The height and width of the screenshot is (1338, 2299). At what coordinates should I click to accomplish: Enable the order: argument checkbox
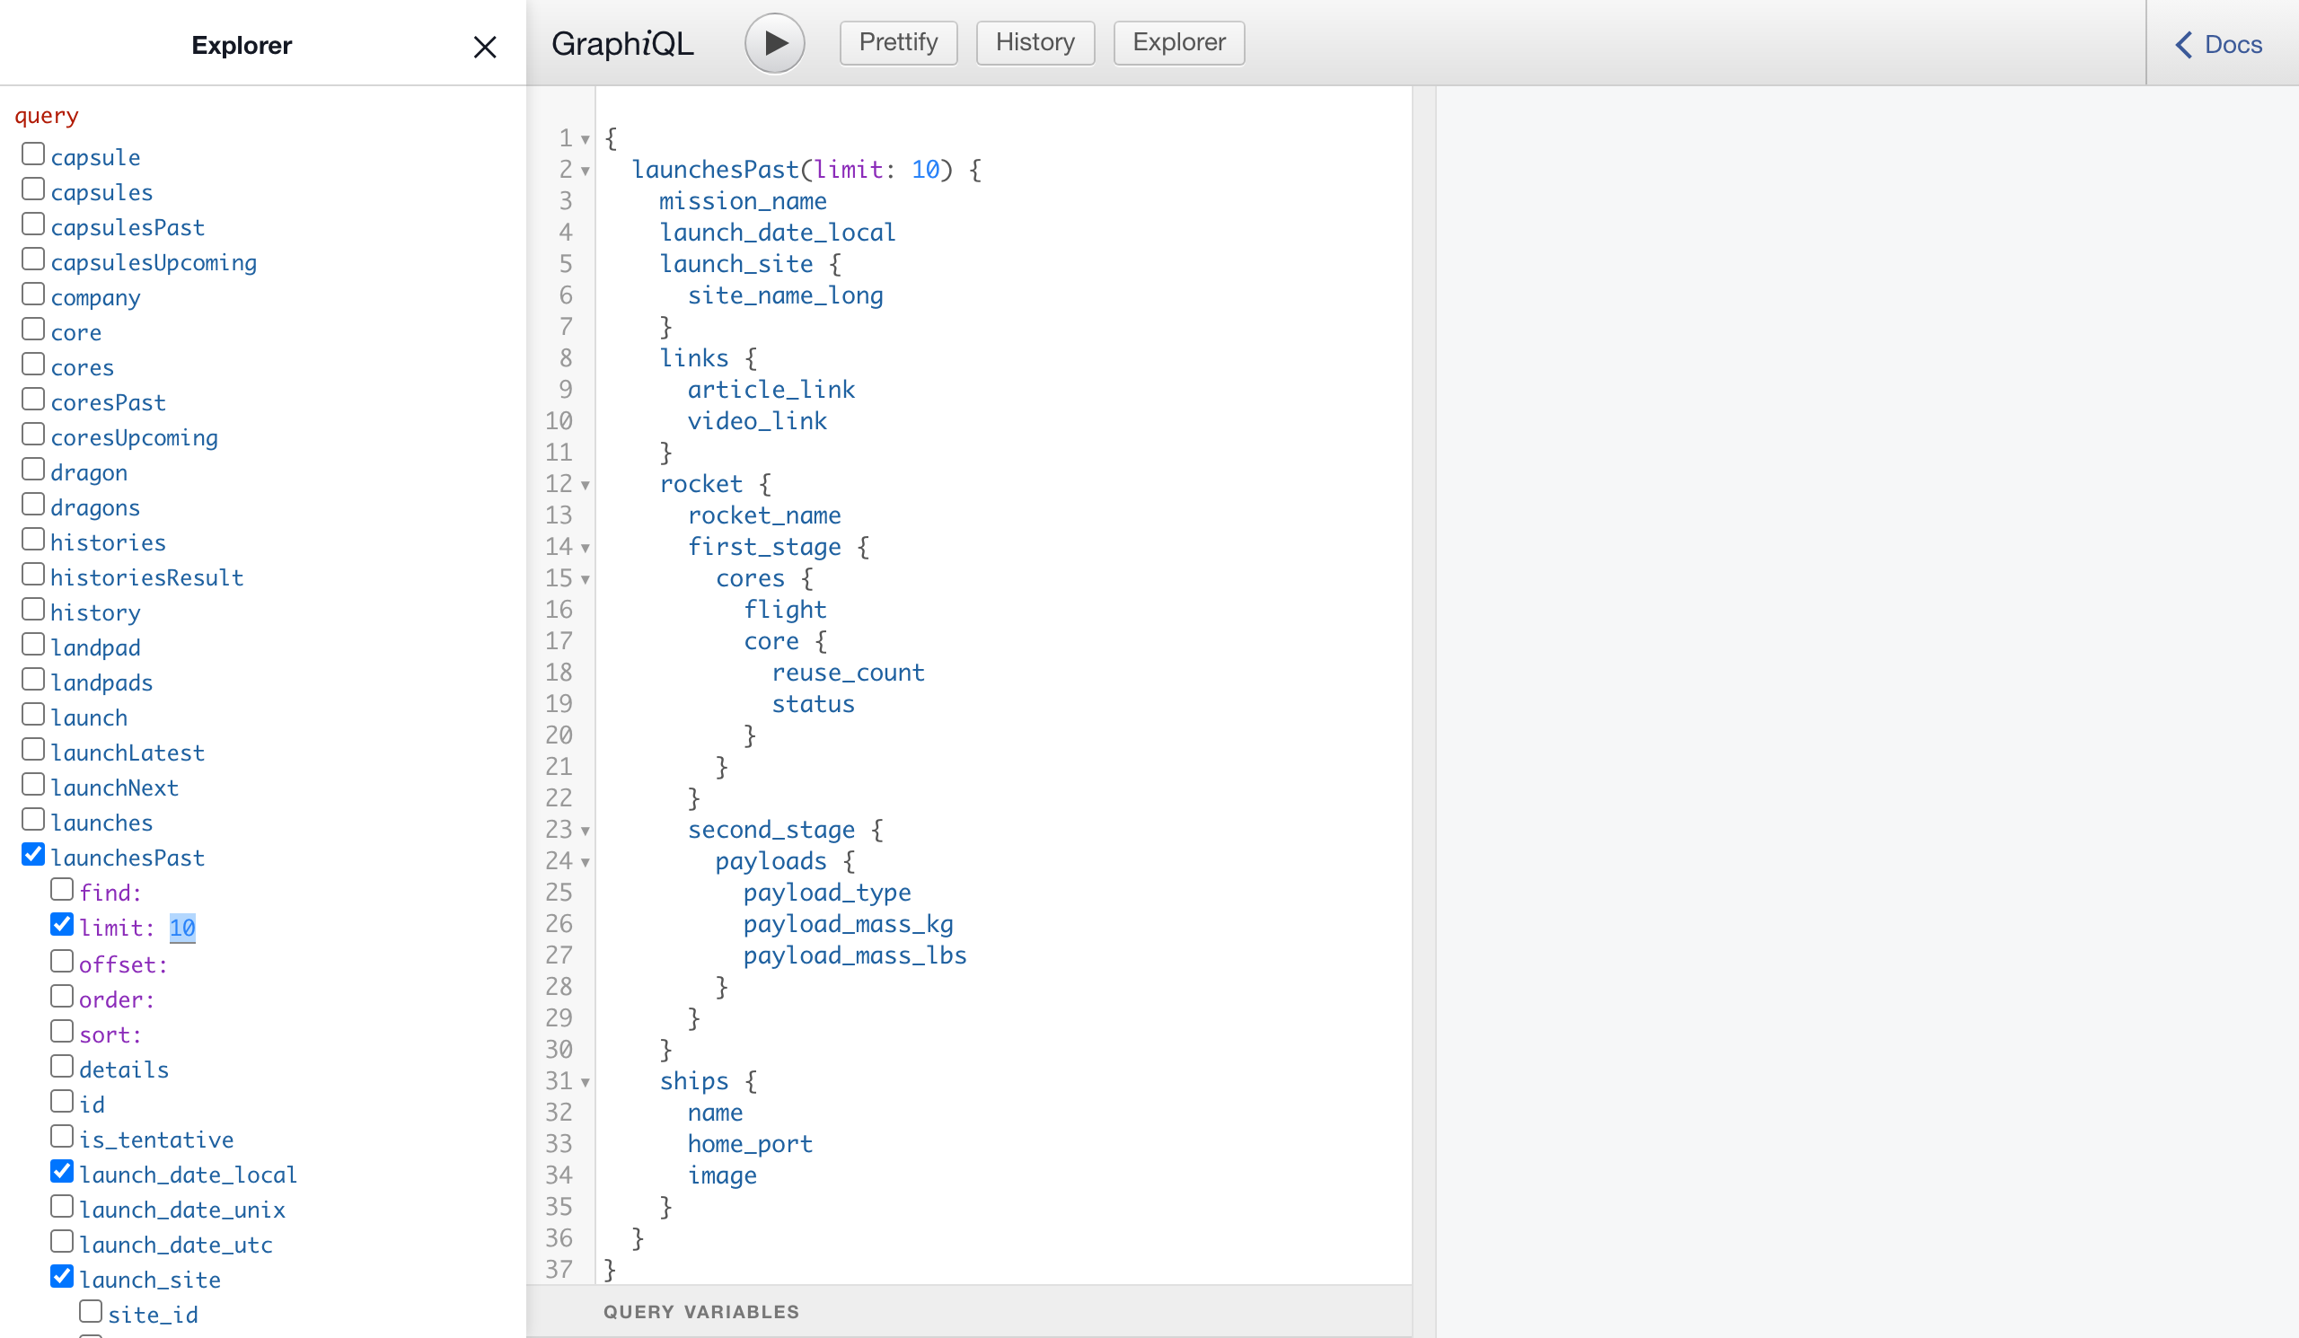[x=62, y=996]
